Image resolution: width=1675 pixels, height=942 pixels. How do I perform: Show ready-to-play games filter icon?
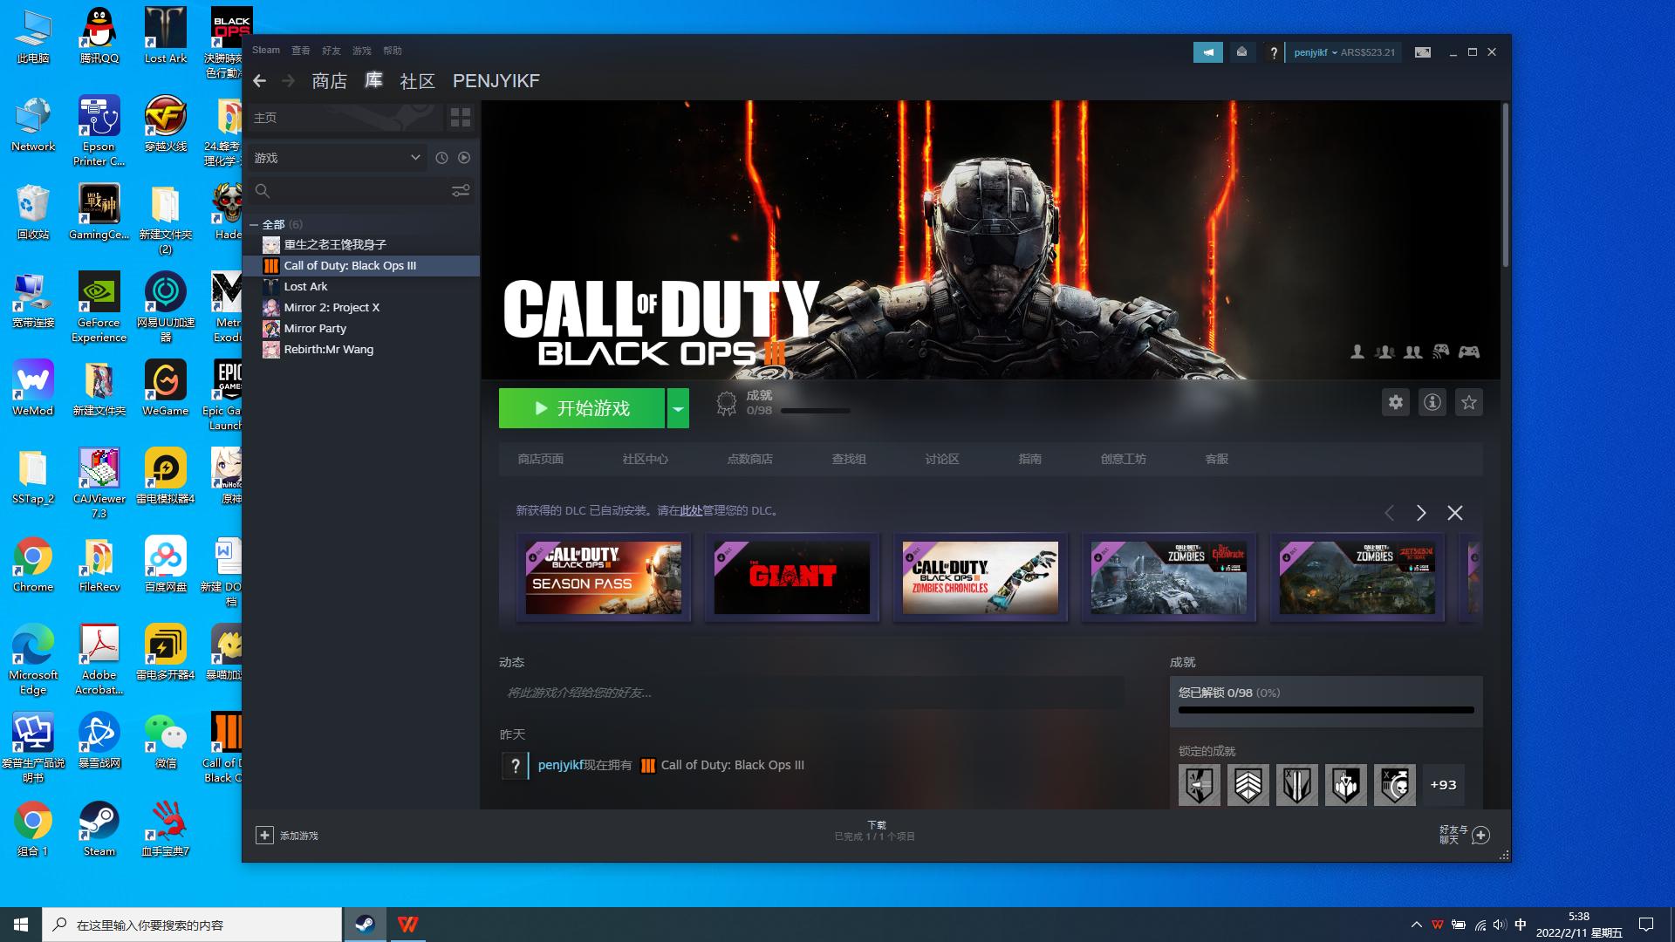464,158
